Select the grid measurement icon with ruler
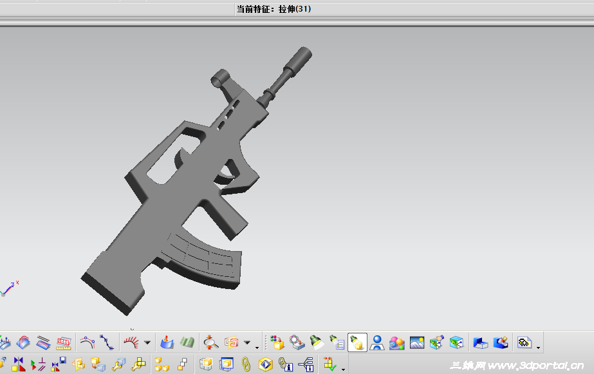Image resolution: width=594 pixels, height=374 pixels. (64, 342)
